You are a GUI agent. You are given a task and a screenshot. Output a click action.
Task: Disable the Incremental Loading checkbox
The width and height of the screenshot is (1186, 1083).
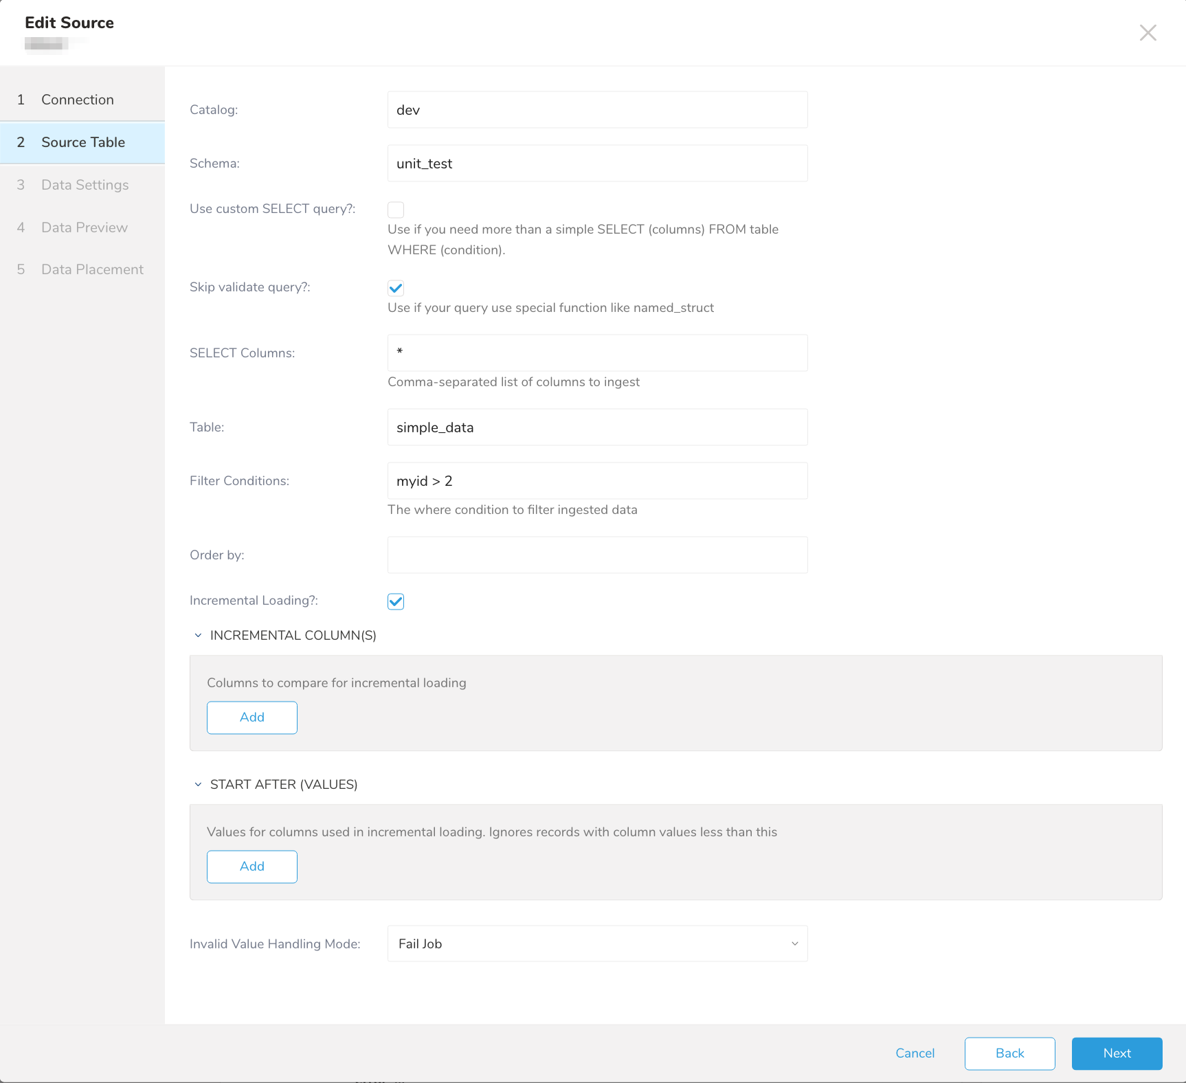click(396, 601)
